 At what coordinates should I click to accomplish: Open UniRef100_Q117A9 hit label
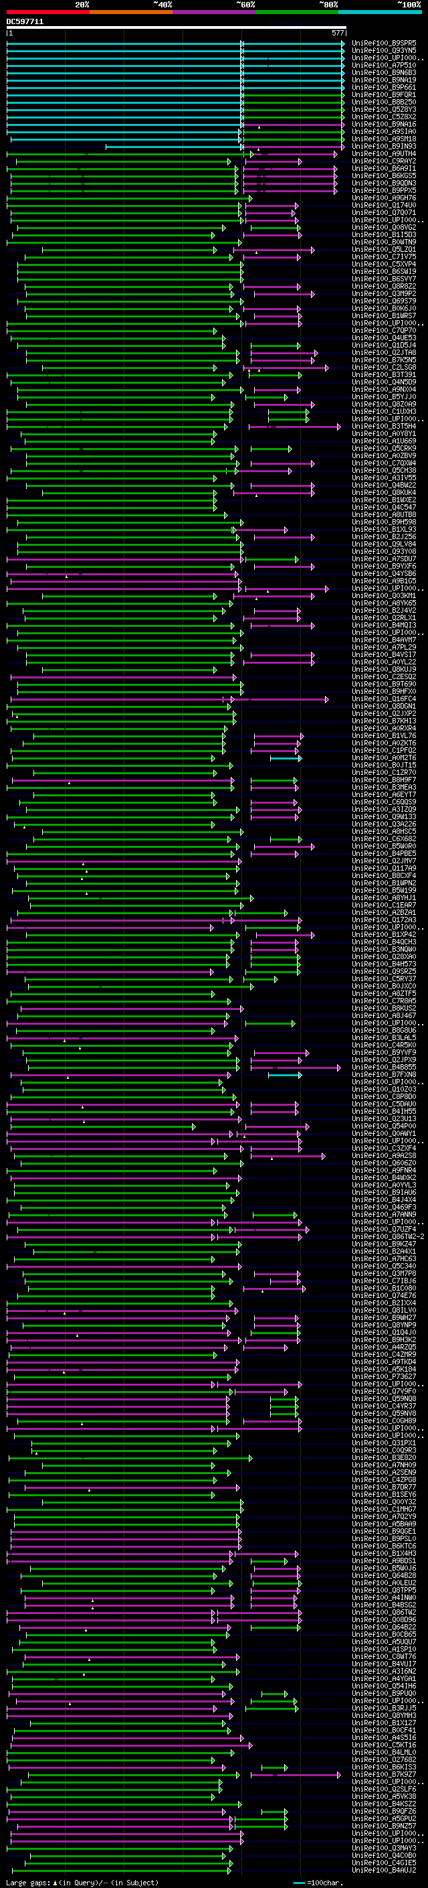pyautogui.click(x=384, y=868)
